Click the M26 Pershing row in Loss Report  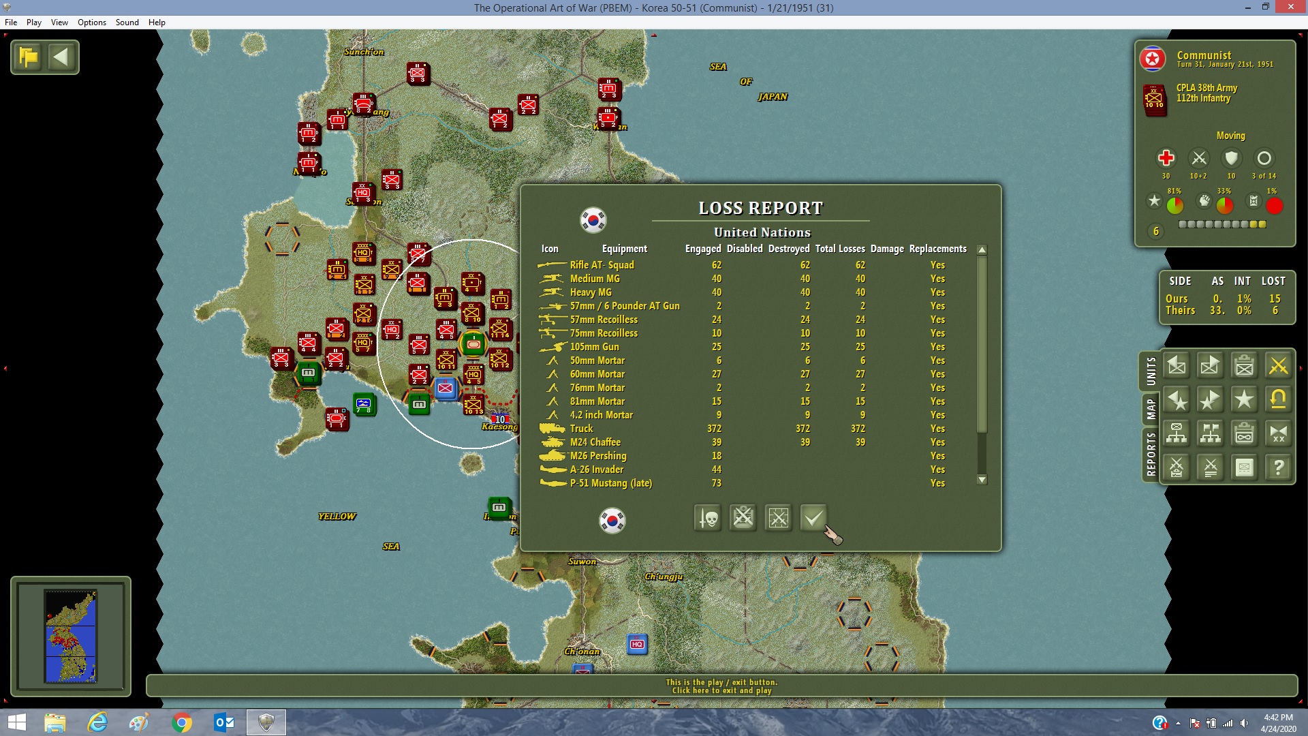pyautogui.click(x=753, y=456)
